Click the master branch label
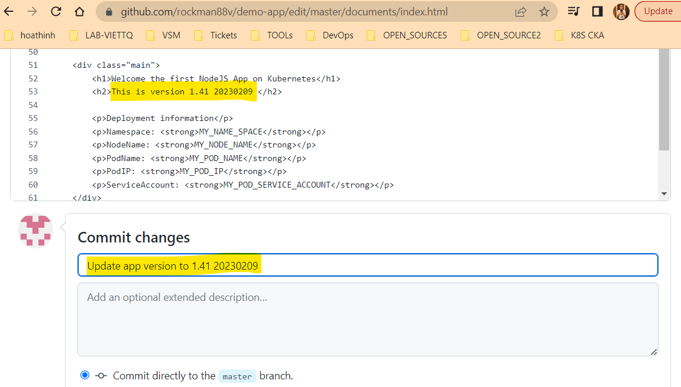The width and height of the screenshot is (681, 387). (x=237, y=376)
